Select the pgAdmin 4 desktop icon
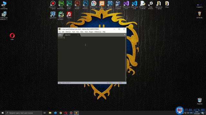The image size is (206, 115). point(53,15)
